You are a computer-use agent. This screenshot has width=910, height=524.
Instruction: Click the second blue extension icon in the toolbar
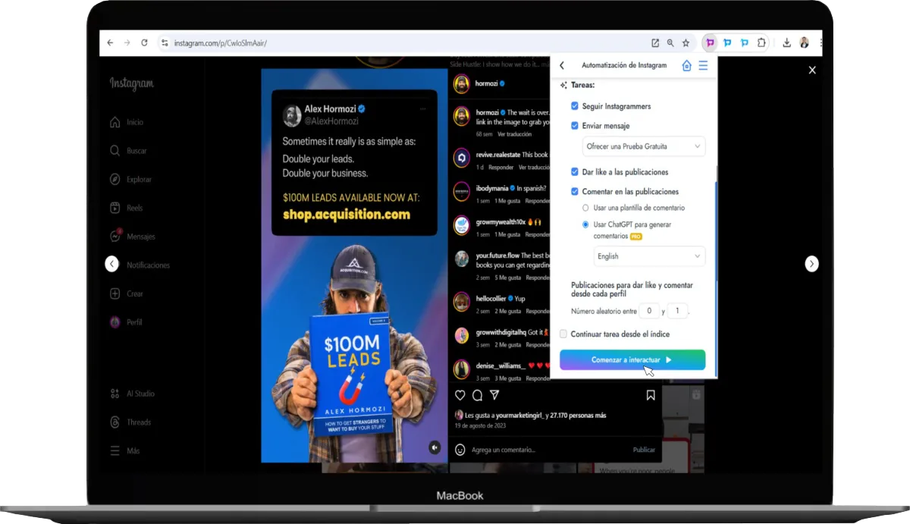[727, 42]
